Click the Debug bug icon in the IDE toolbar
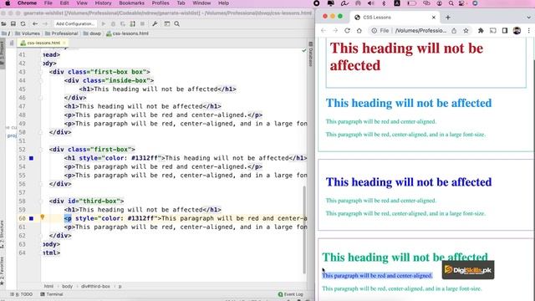535x301 pixels. 114,24
